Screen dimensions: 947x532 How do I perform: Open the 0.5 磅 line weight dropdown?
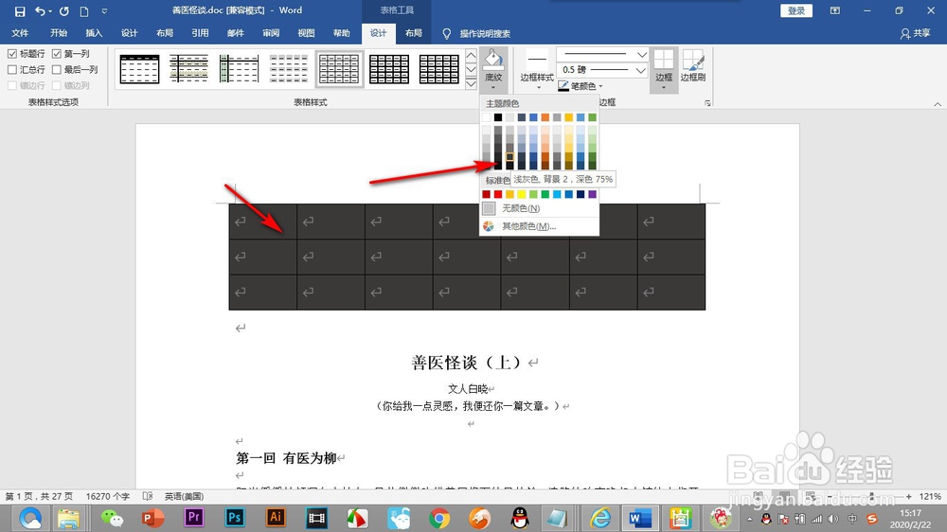pos(641,70)
